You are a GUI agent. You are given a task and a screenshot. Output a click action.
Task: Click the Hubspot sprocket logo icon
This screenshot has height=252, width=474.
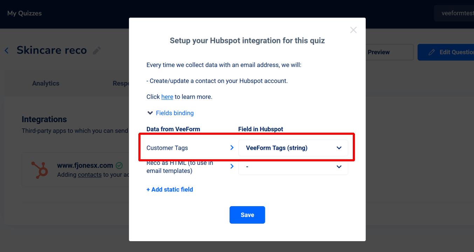pos(40,170)
